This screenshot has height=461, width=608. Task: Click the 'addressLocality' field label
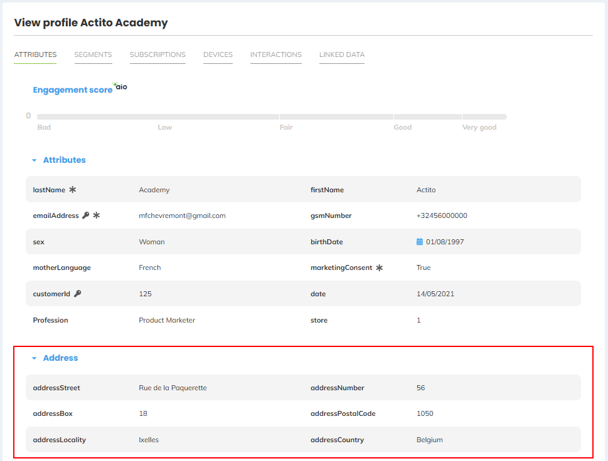click(x=60, y=440)
